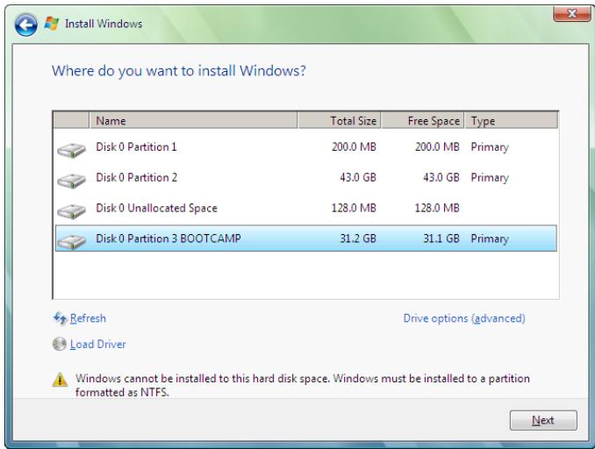595x449 pixels.
Task: Click the Install Windows title text
Action: click(x=104, y=24)
